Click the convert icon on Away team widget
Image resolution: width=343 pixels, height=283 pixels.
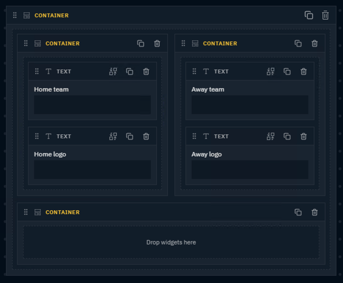pos(270,72)
